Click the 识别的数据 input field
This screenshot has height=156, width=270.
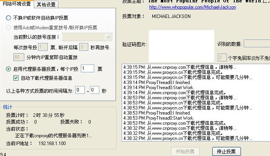pyautogui.click(x=257, y=43)
